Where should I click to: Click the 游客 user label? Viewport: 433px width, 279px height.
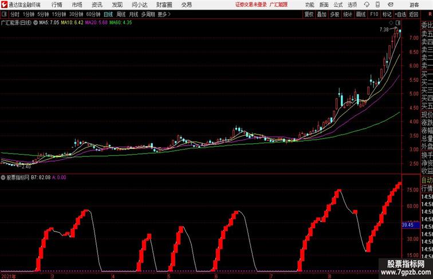pyautogui.click(x=414, y=5)
